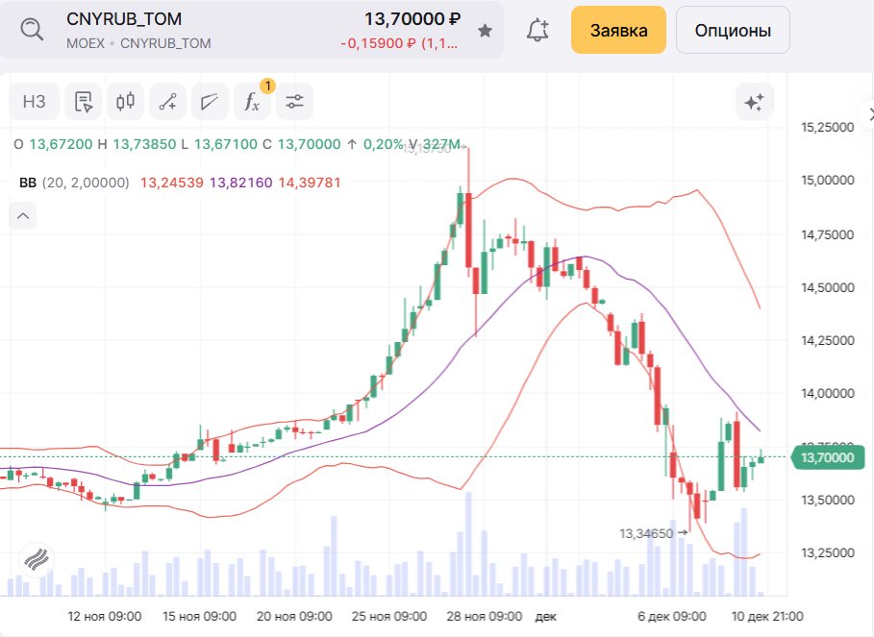The height and width of the screenshot is (637, 874).
Task: Click the 15,00000 level on price scale
Action: tap(828, 181)
